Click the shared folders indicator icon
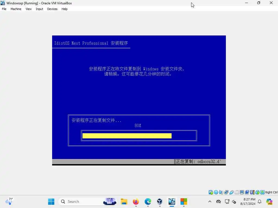 click(236, 192)
